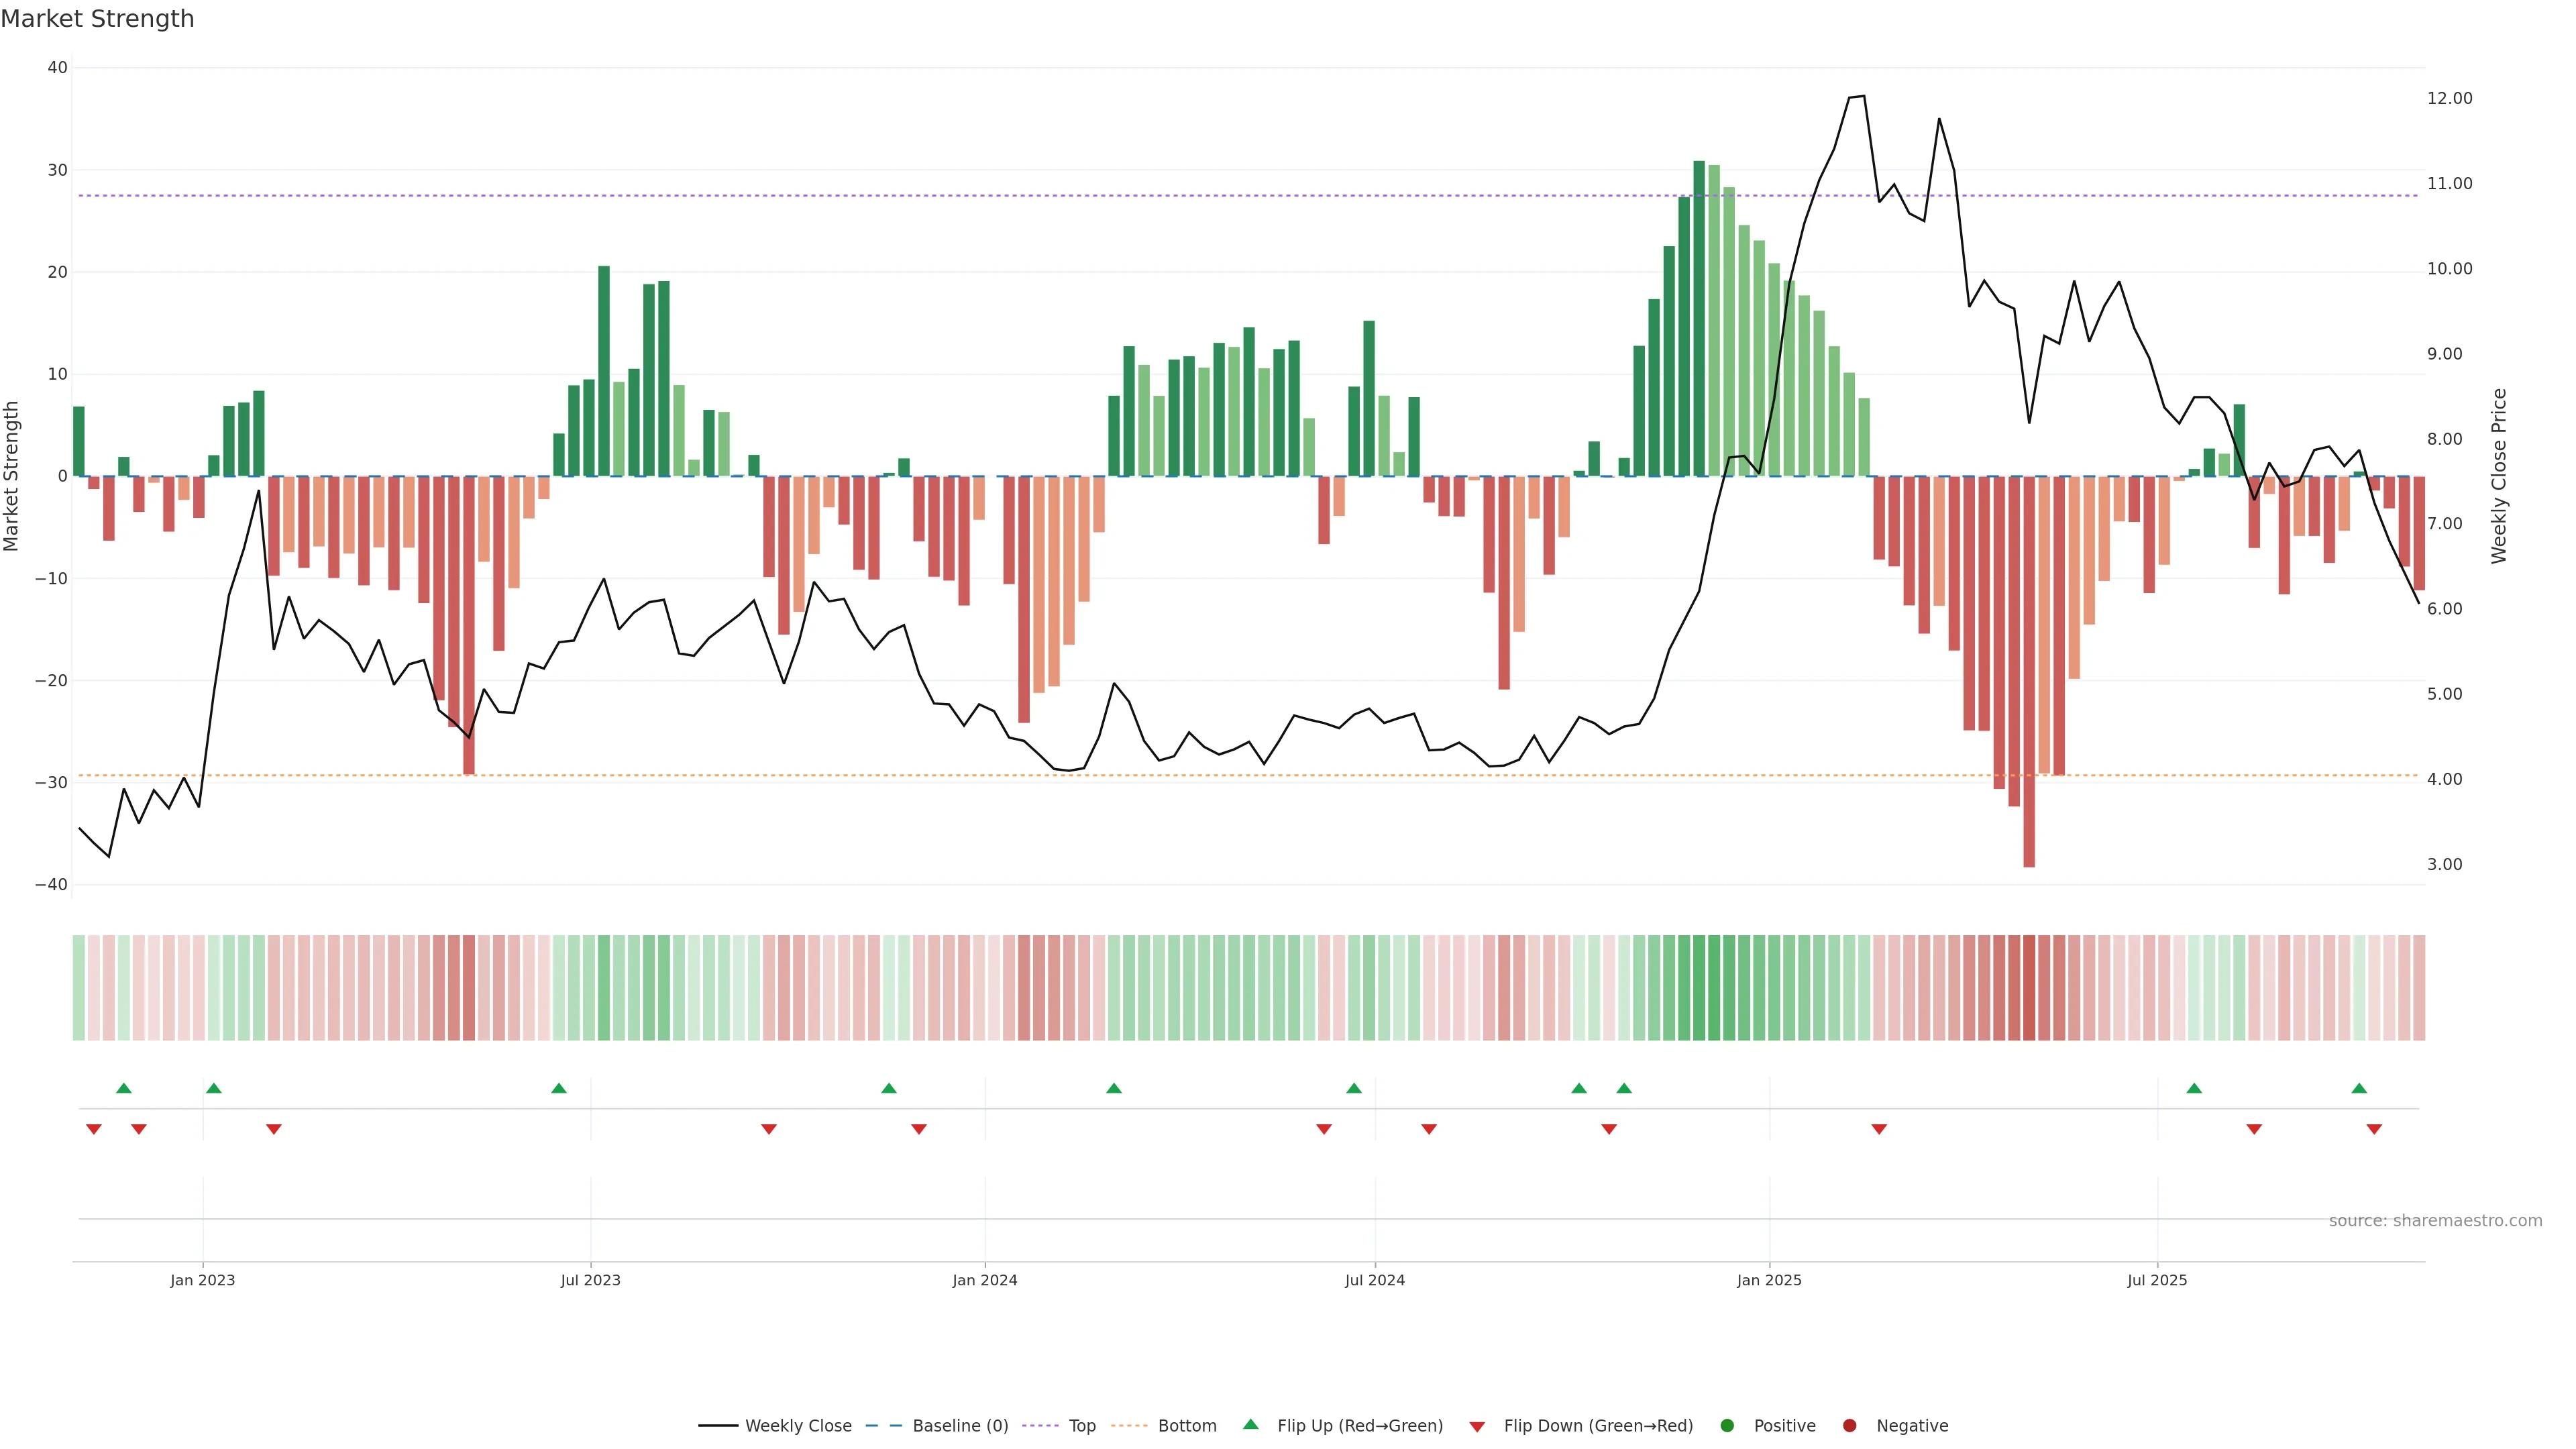
Task: Click the last green flip-up marker on timeline
Action: coord(2359,1088)
